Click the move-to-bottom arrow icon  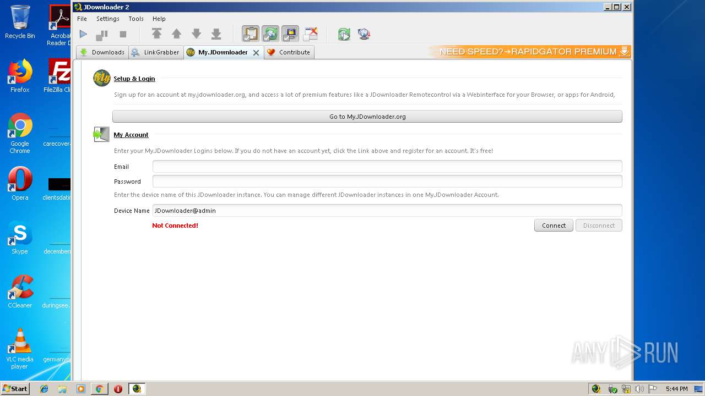(216, 34)
